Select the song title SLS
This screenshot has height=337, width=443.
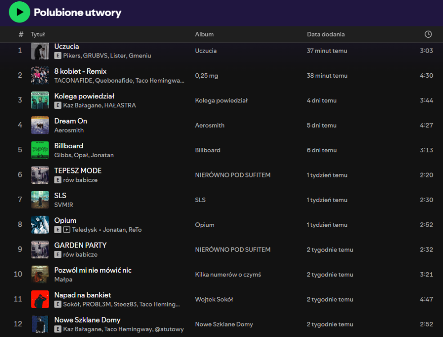(x=60, y=195)
